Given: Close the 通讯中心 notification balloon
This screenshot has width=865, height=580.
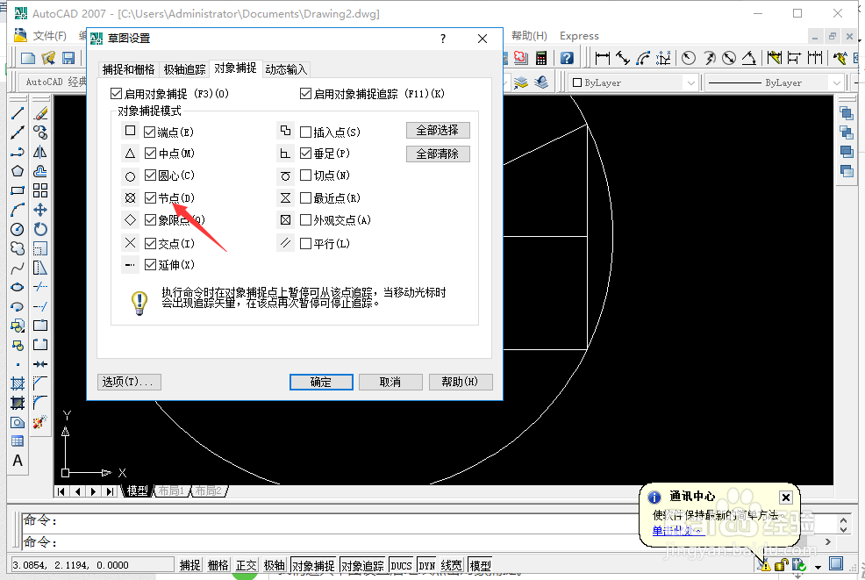Looking at the screenshot, I should [785, 498].
